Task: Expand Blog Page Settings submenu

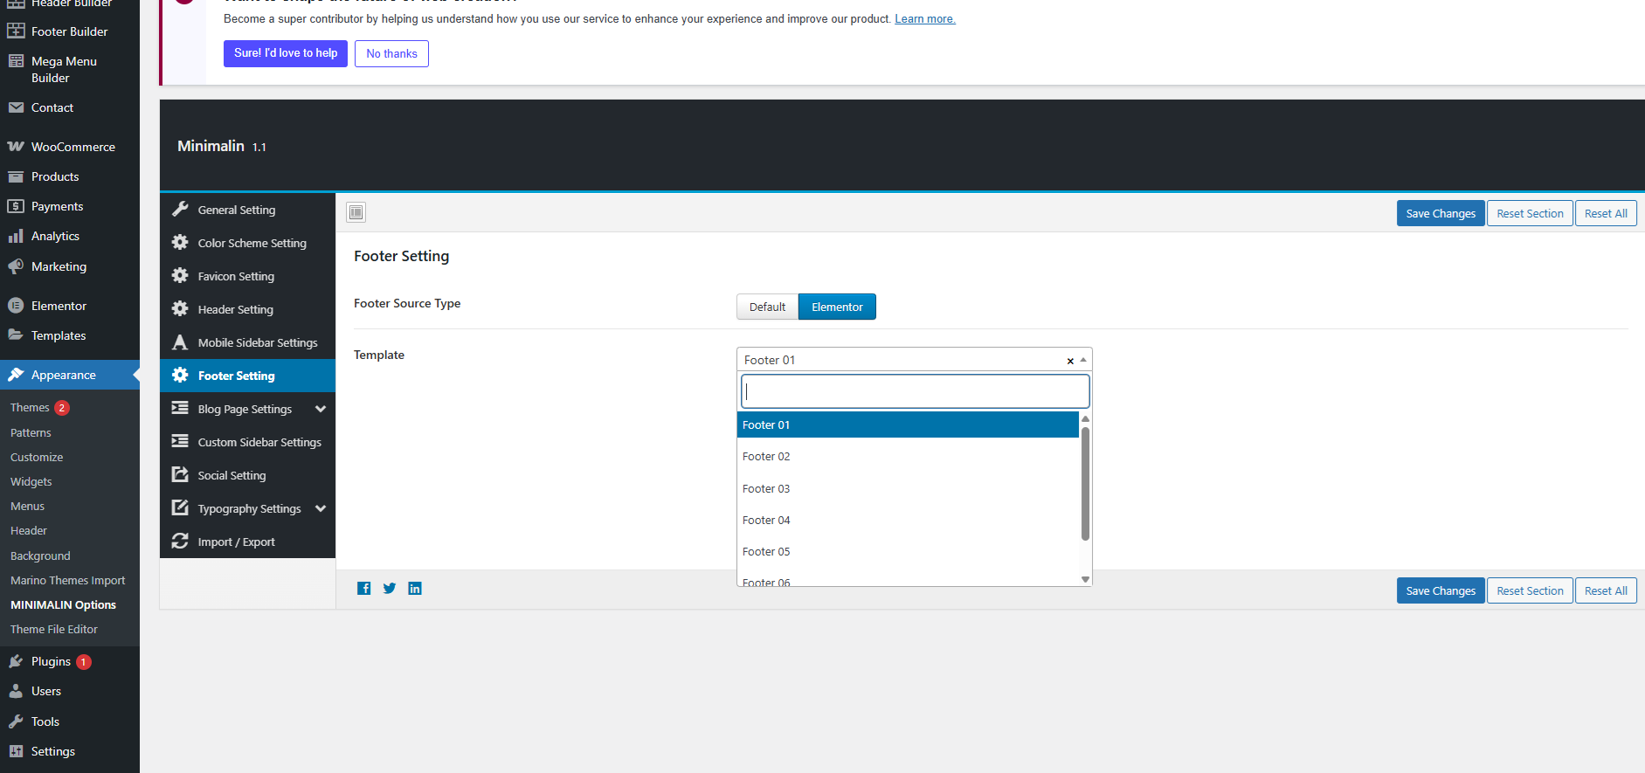Action: pyautogui.click(x=320, y=409)
